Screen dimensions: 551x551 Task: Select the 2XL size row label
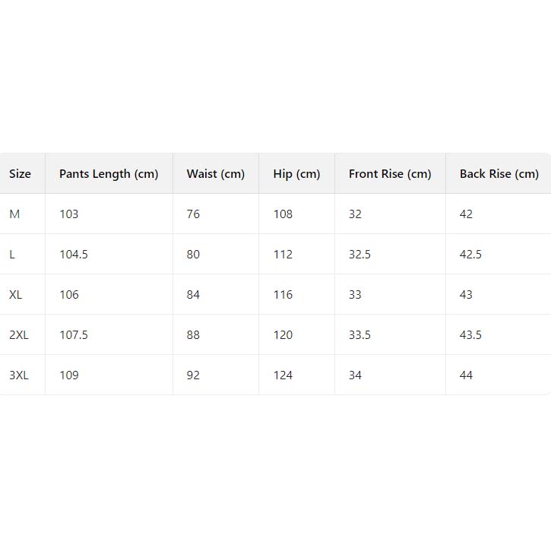coord(19,335)
